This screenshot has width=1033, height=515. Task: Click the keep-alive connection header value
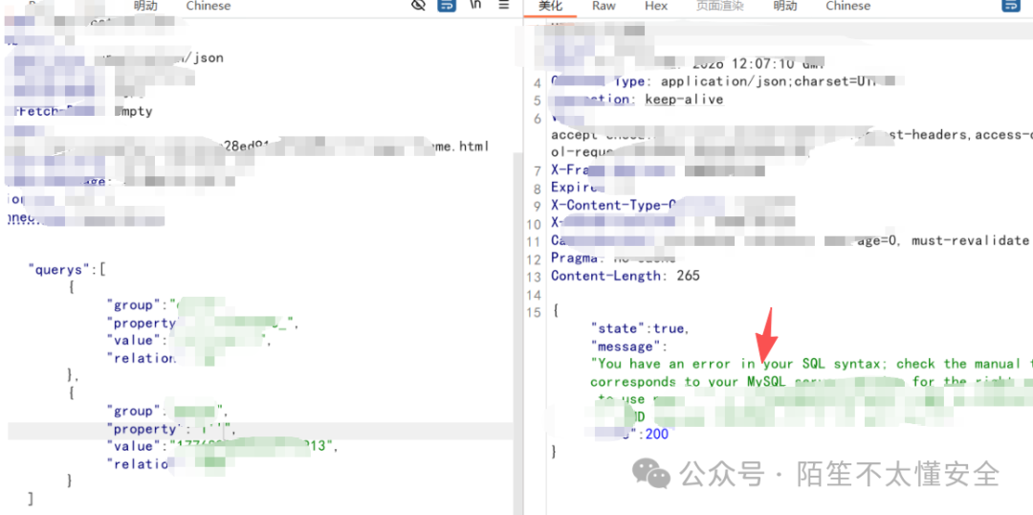pyautogui.click(x=684, y=100)
